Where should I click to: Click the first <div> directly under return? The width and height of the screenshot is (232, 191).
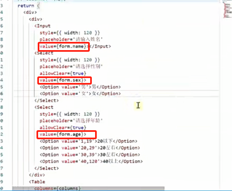30,12
